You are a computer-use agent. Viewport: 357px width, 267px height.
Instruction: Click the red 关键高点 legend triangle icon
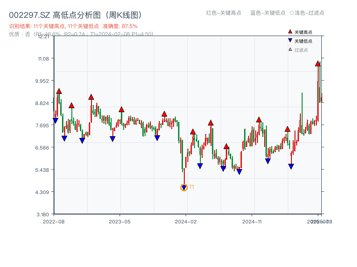pyautogui.click(x=290, y=32)
